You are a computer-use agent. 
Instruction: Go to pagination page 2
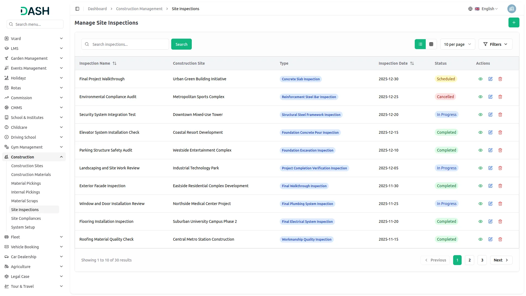(470, 260)
